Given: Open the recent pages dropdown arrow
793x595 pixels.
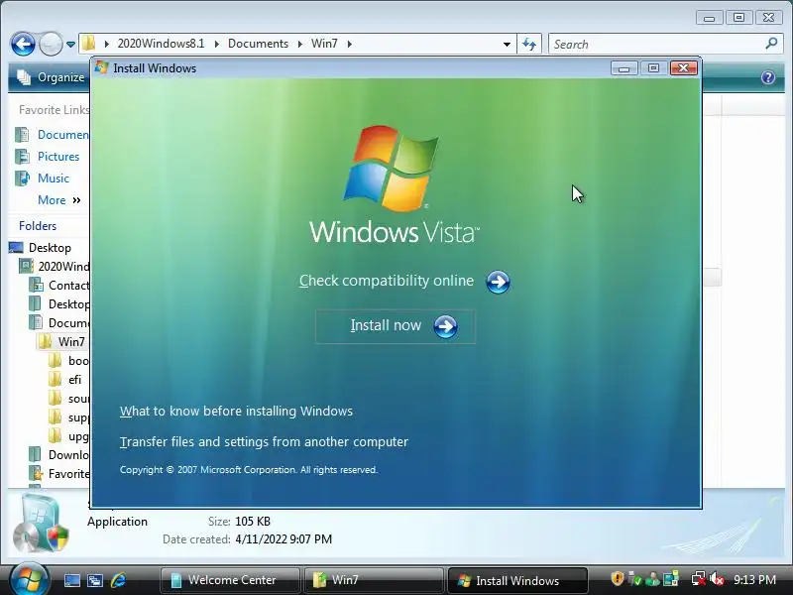Looking at the screenshot, I should 70,45.
